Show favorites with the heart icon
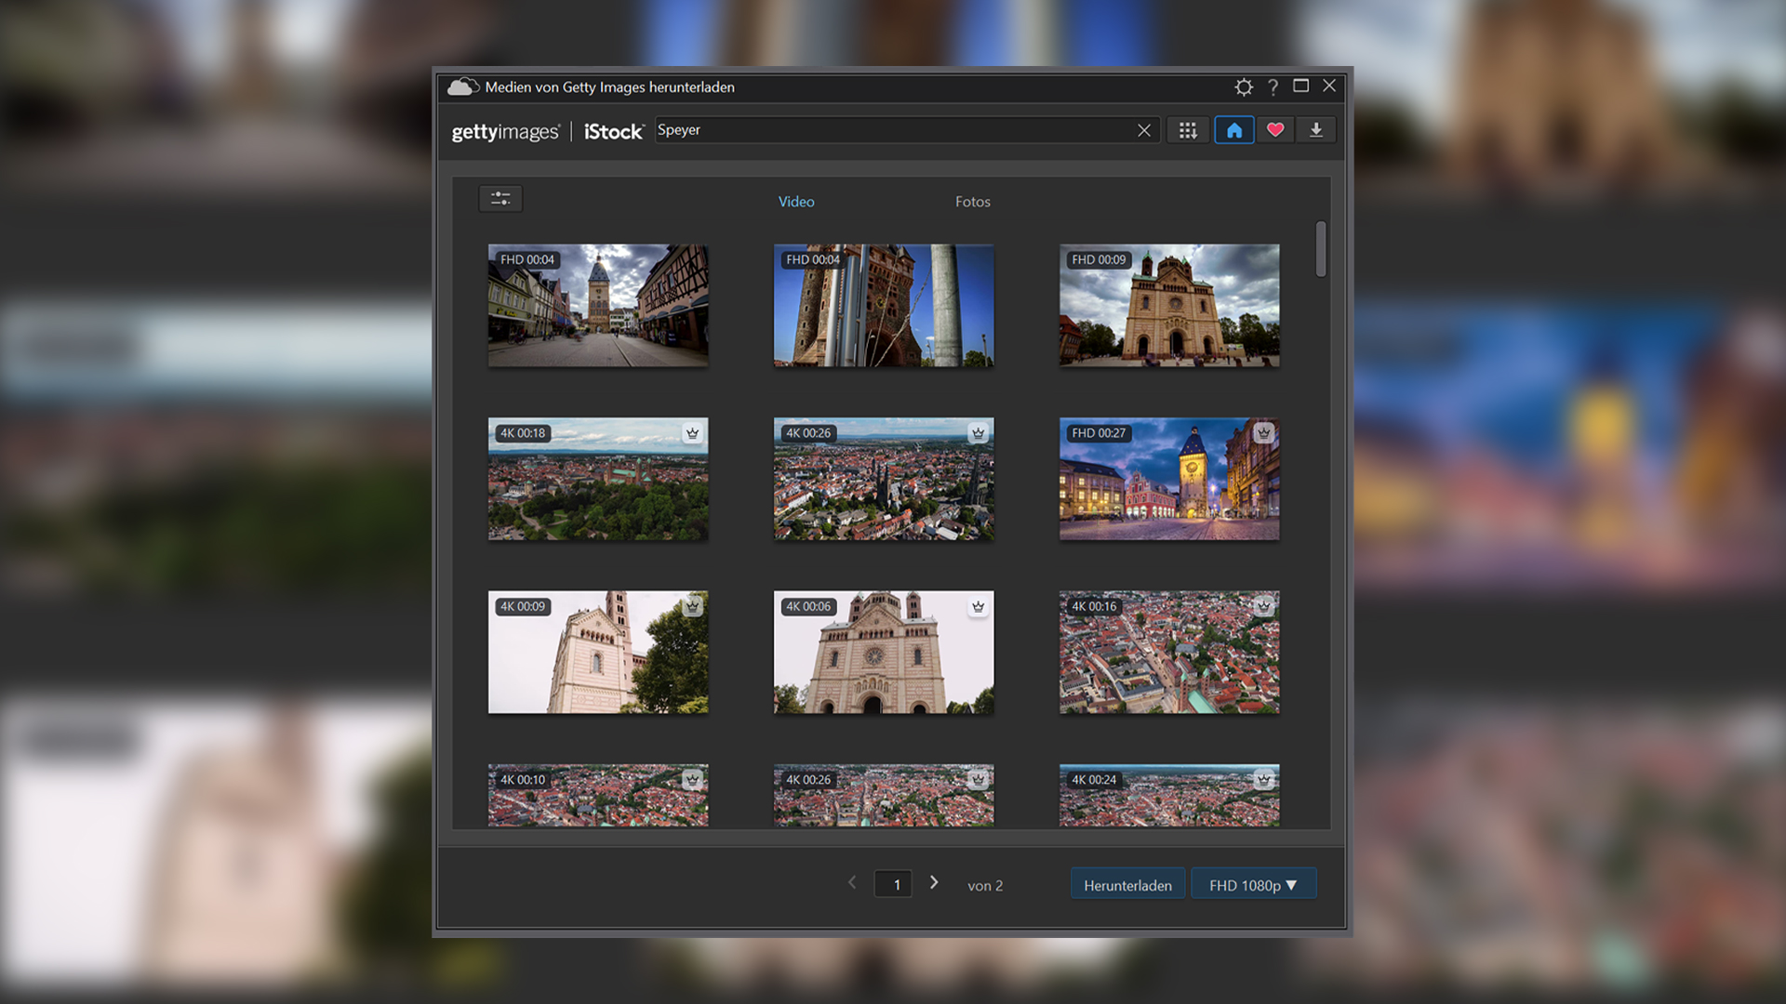 pyautogui.click(x=1275, y=131)
